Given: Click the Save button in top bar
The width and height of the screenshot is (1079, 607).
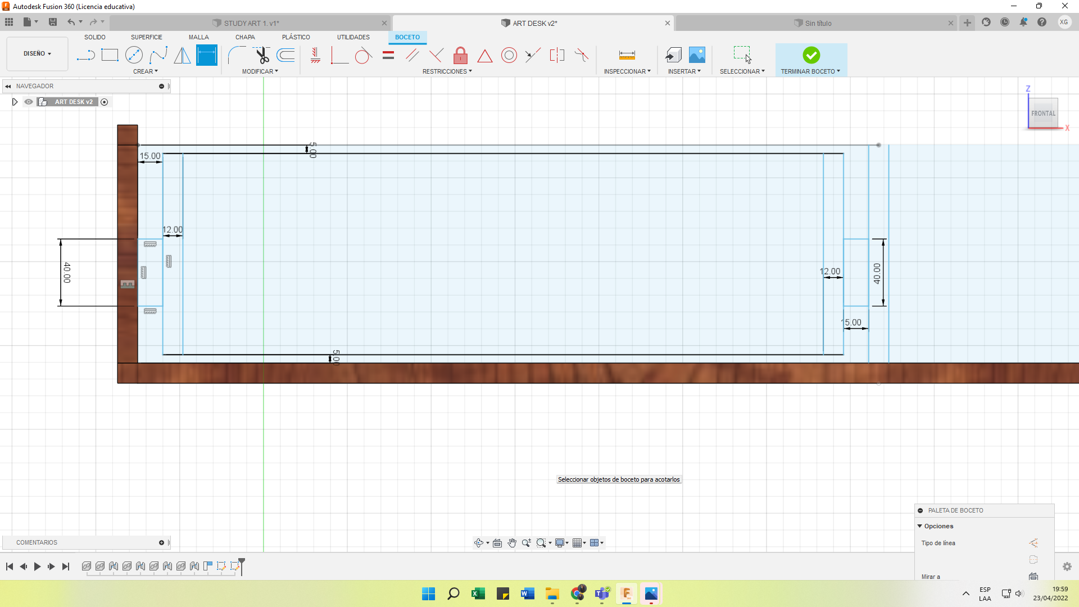Looking at the screenshot, I should 53,22.
